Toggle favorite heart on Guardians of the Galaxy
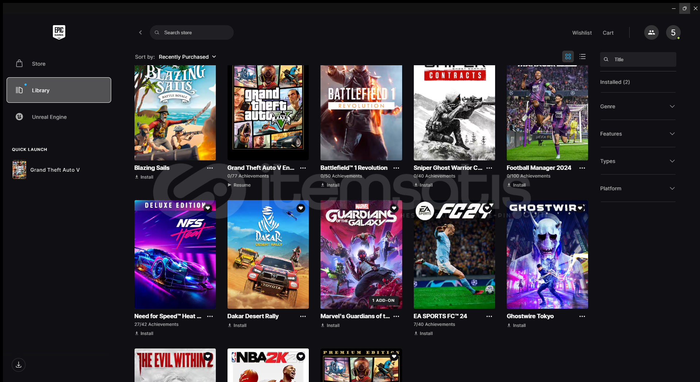The height and width of the screenshot is (382, 700). (x=394, y=208)
